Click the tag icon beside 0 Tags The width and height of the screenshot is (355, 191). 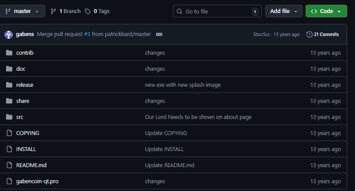click(88, 11)
